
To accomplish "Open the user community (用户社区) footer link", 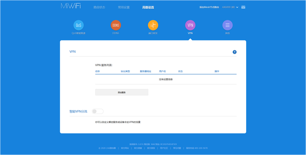I will point(164,148).
